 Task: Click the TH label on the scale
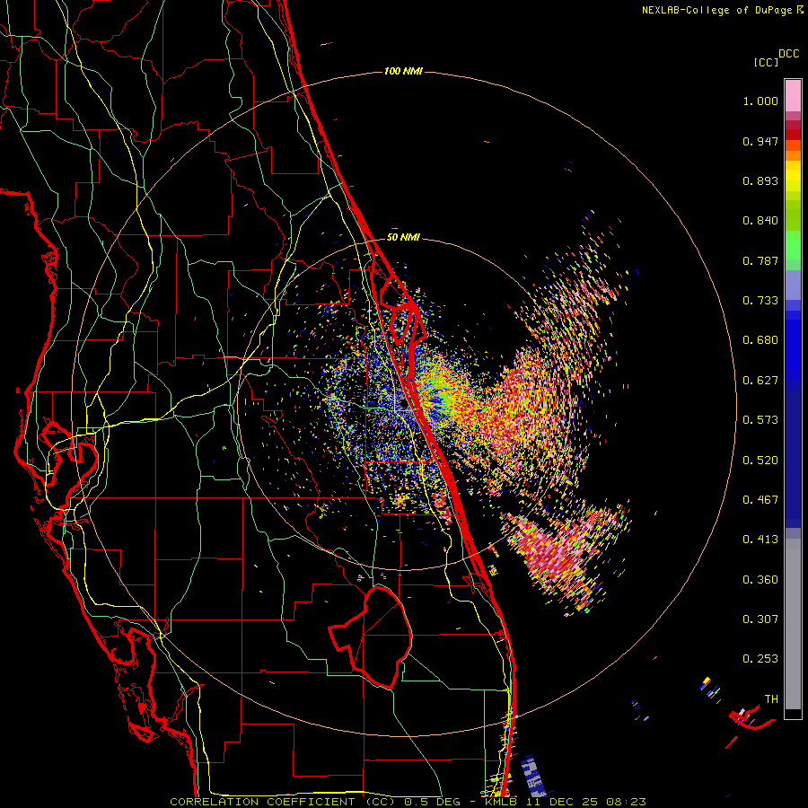(771, 699)
